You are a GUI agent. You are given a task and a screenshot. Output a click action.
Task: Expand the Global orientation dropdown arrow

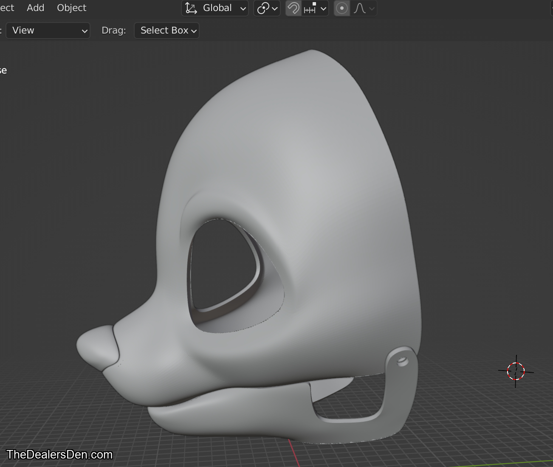243,8
